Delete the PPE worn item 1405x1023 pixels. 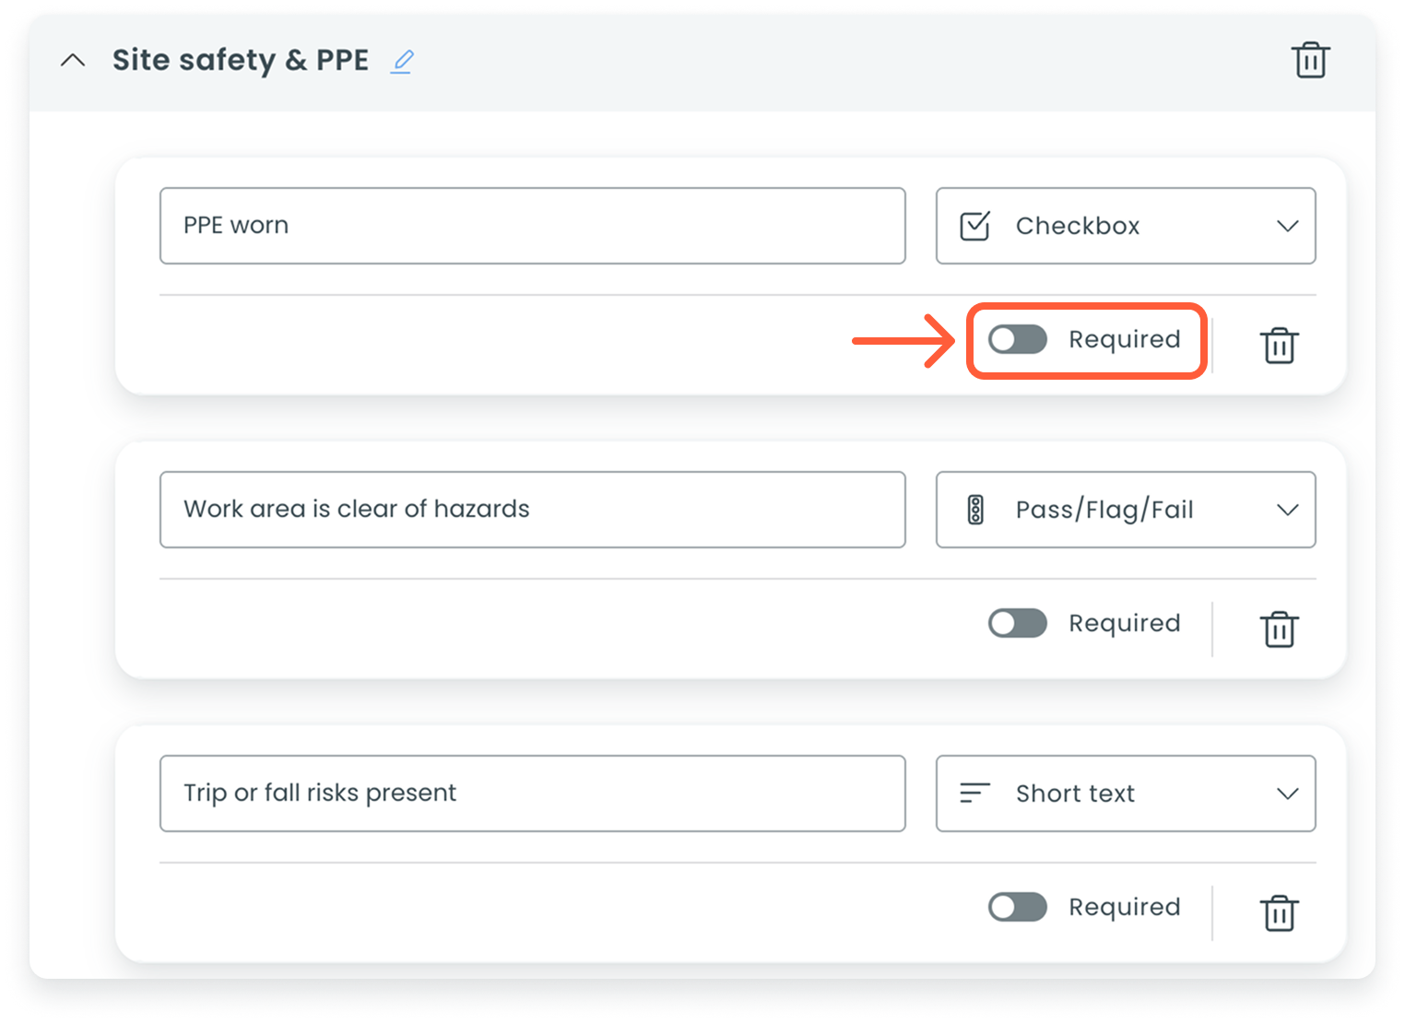click(1279, 346)
